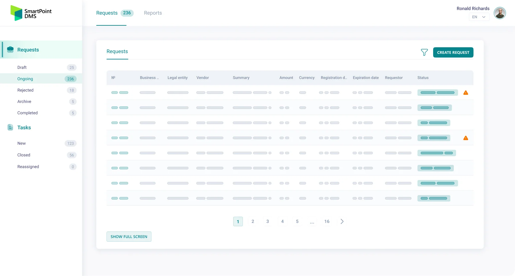515x276 pixels.
Task: Click the Requests briefcase icon in sidebar
Action: 10,49
